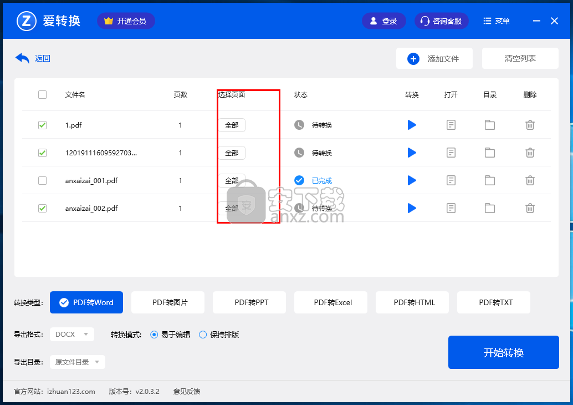Viewport: 573px width, 405px height.
Task: Click the open-document icon in the 12019111609592703 row
Action: click(451, 153)
